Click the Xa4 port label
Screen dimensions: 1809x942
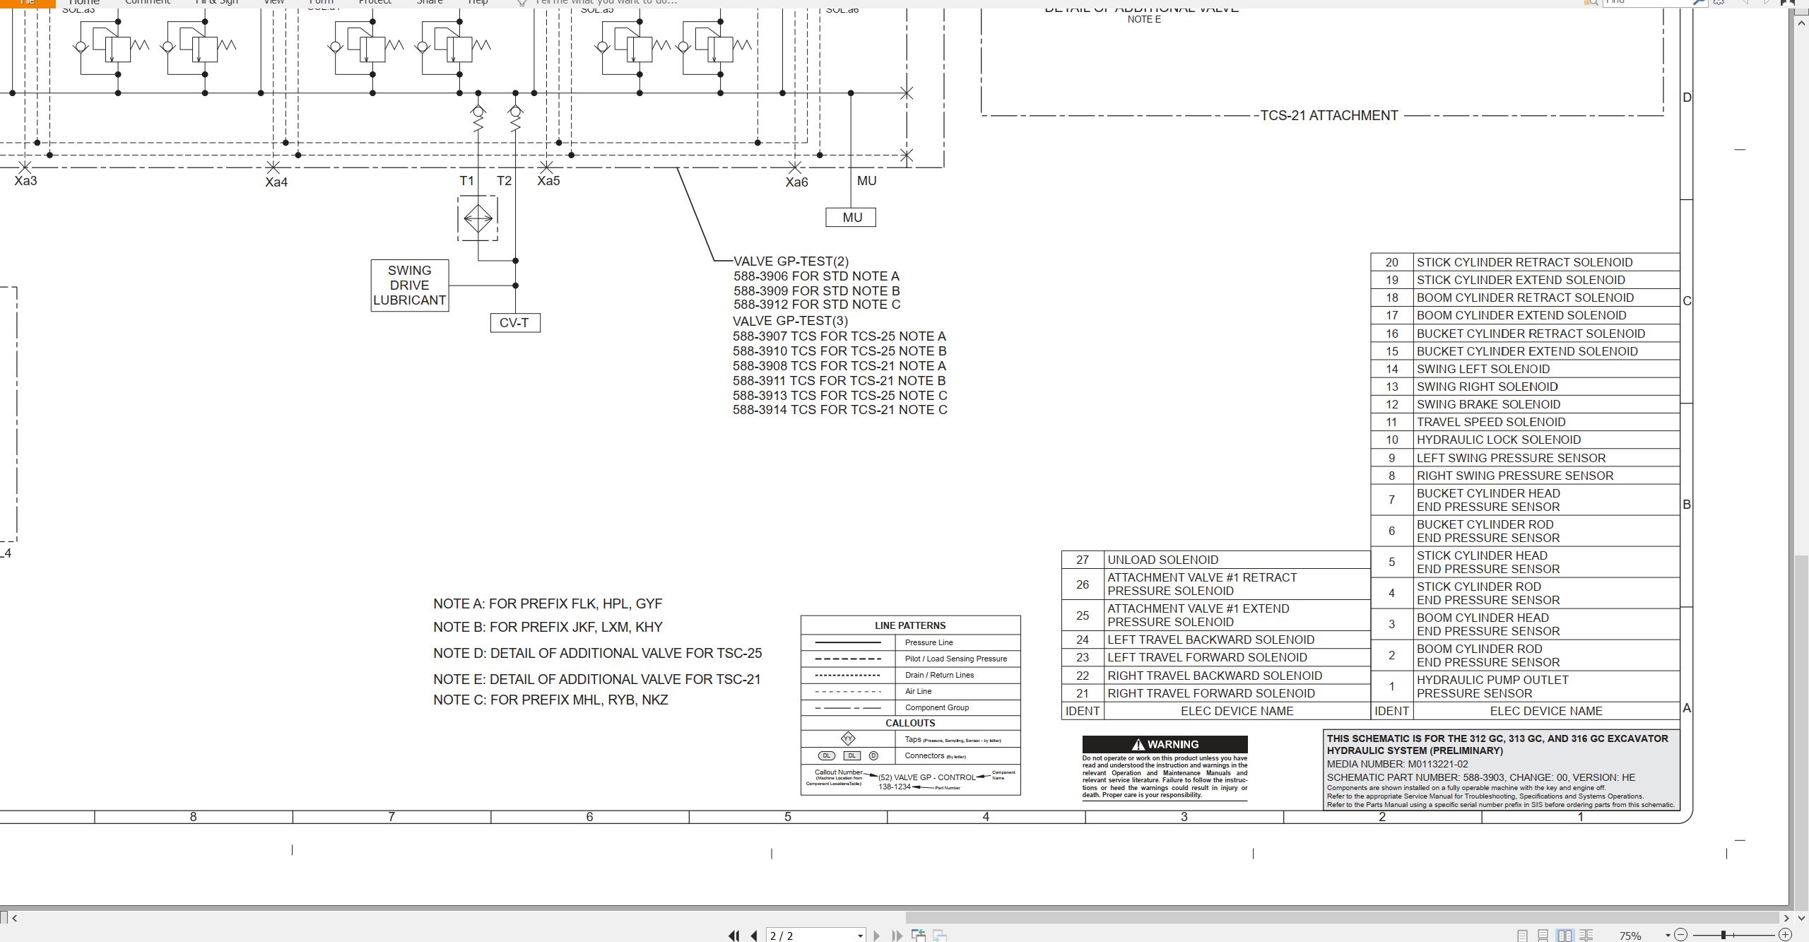pos(276,182)
